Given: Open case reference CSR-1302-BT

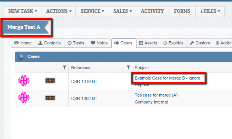Looking at the screenshot, I should [x=84, y=98].
